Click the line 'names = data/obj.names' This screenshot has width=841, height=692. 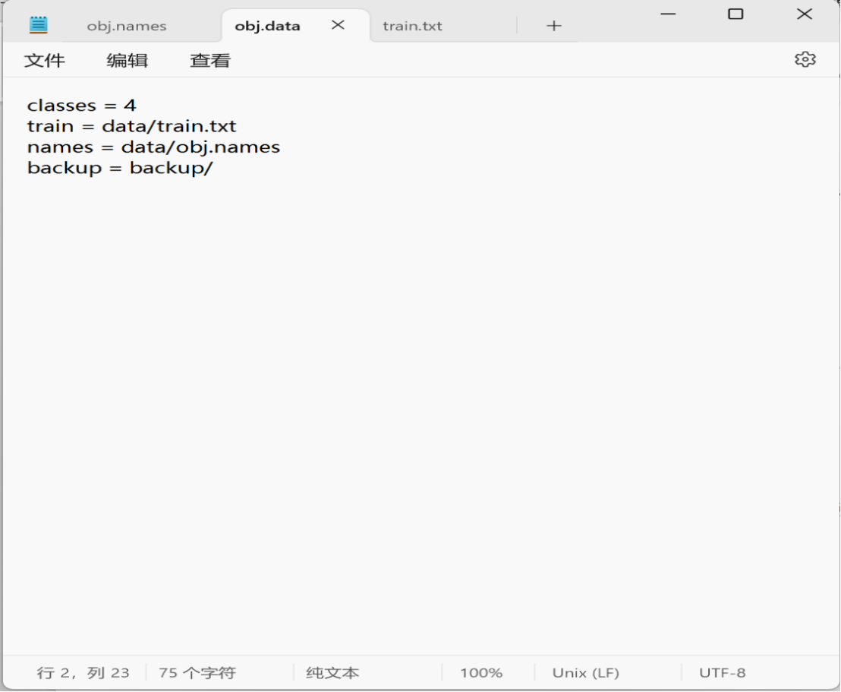click(154, 147)
